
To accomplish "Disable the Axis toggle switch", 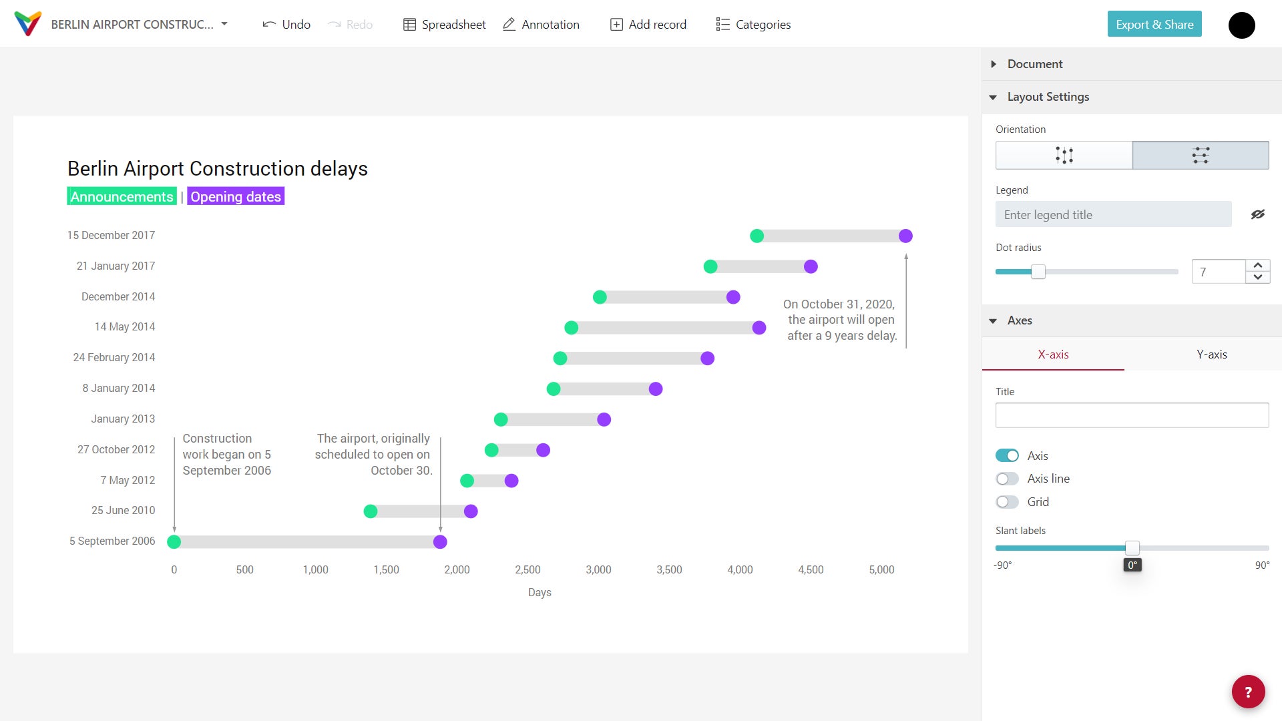I will tap(1006, 455).
